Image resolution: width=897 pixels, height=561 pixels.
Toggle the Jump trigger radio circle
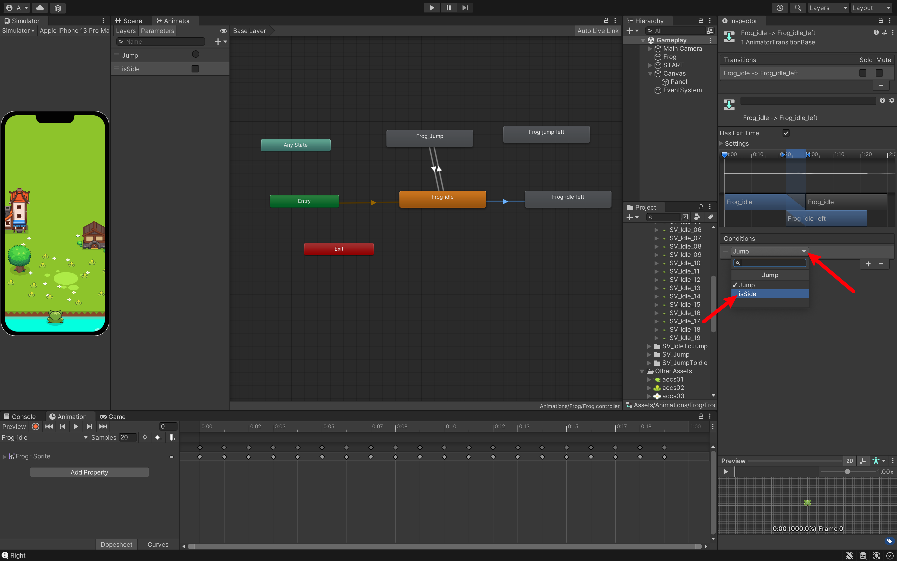click(196, 55)
